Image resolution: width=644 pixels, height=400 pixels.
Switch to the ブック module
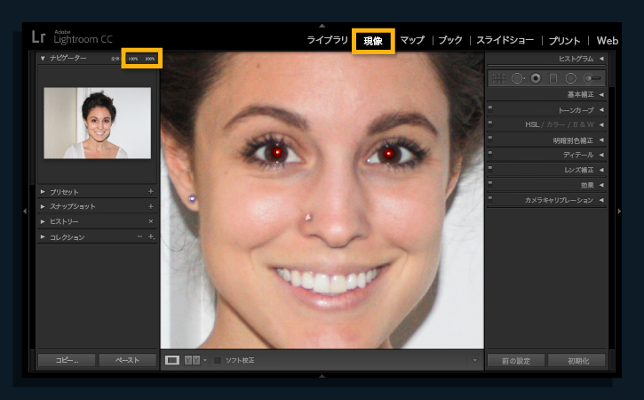coord(450,40)
